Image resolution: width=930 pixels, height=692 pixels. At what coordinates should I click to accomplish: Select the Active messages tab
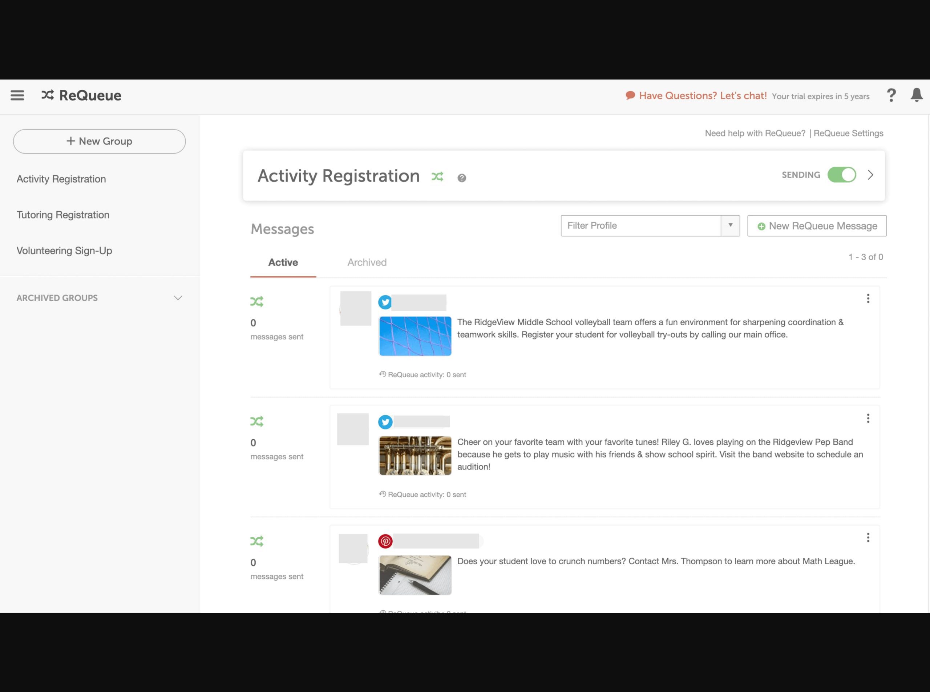click(282, 262)
